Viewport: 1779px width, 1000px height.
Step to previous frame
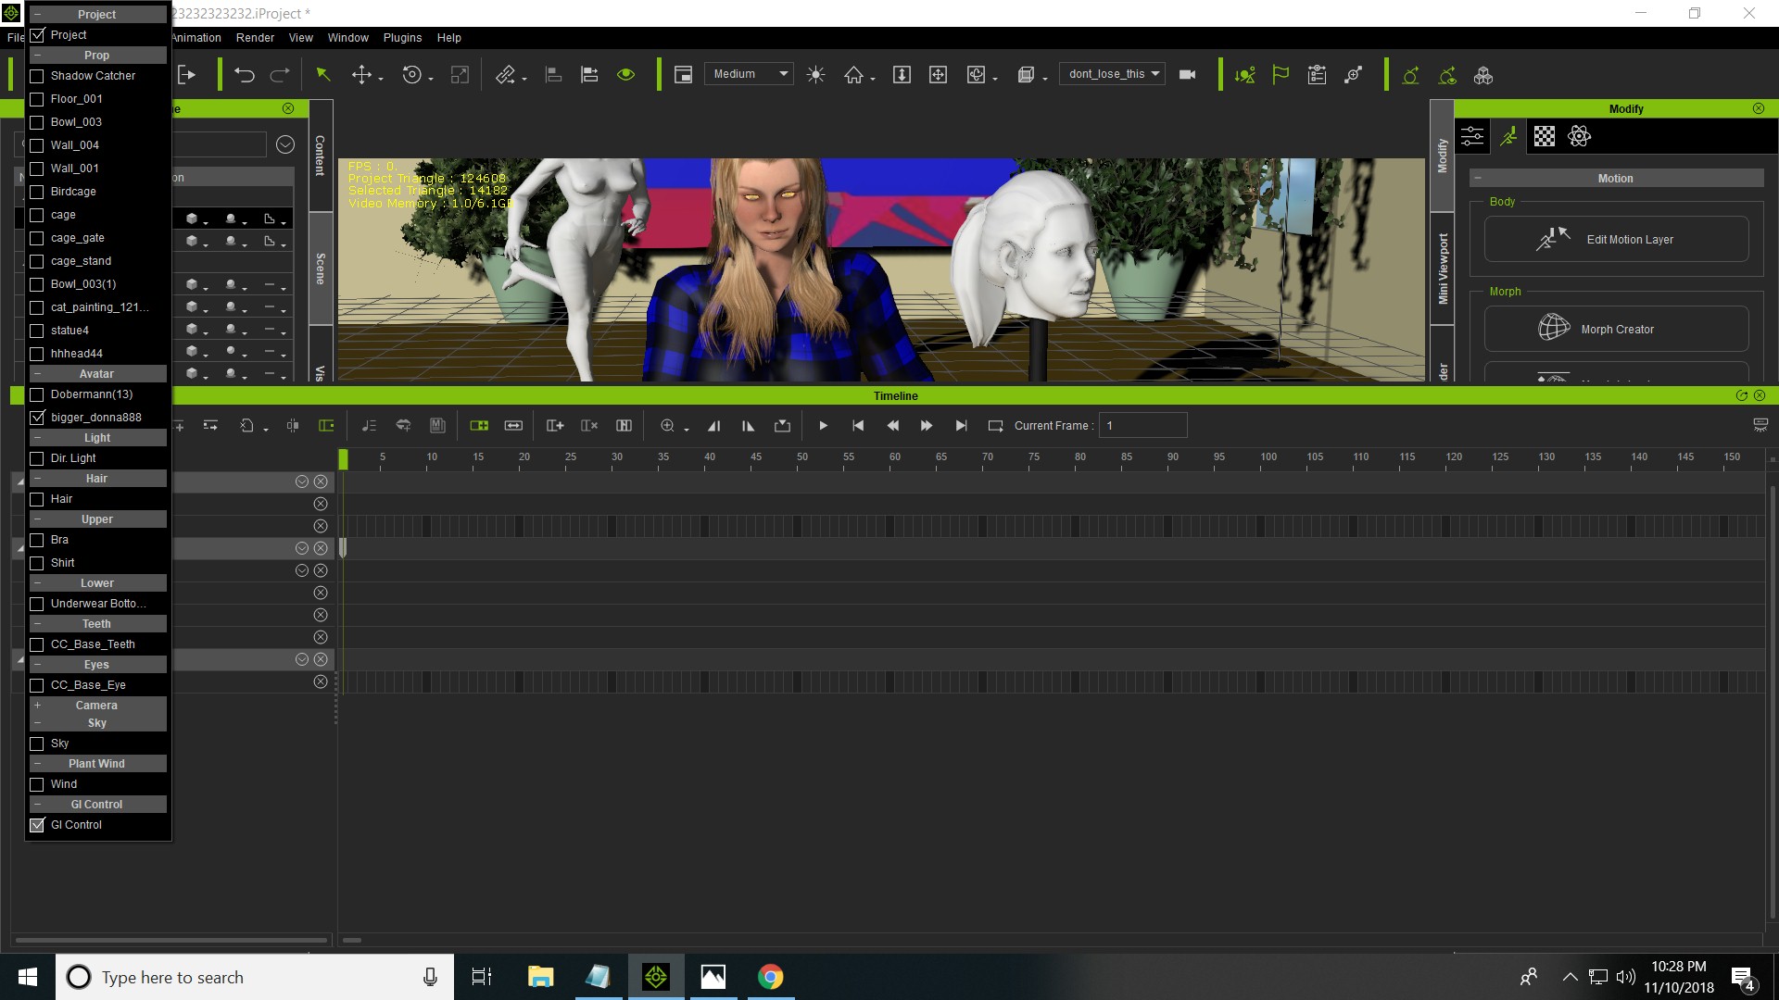tap(892, 426)
